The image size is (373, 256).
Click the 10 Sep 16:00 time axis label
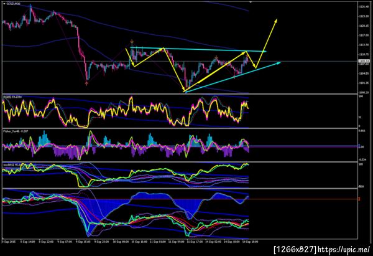point(139,242)
